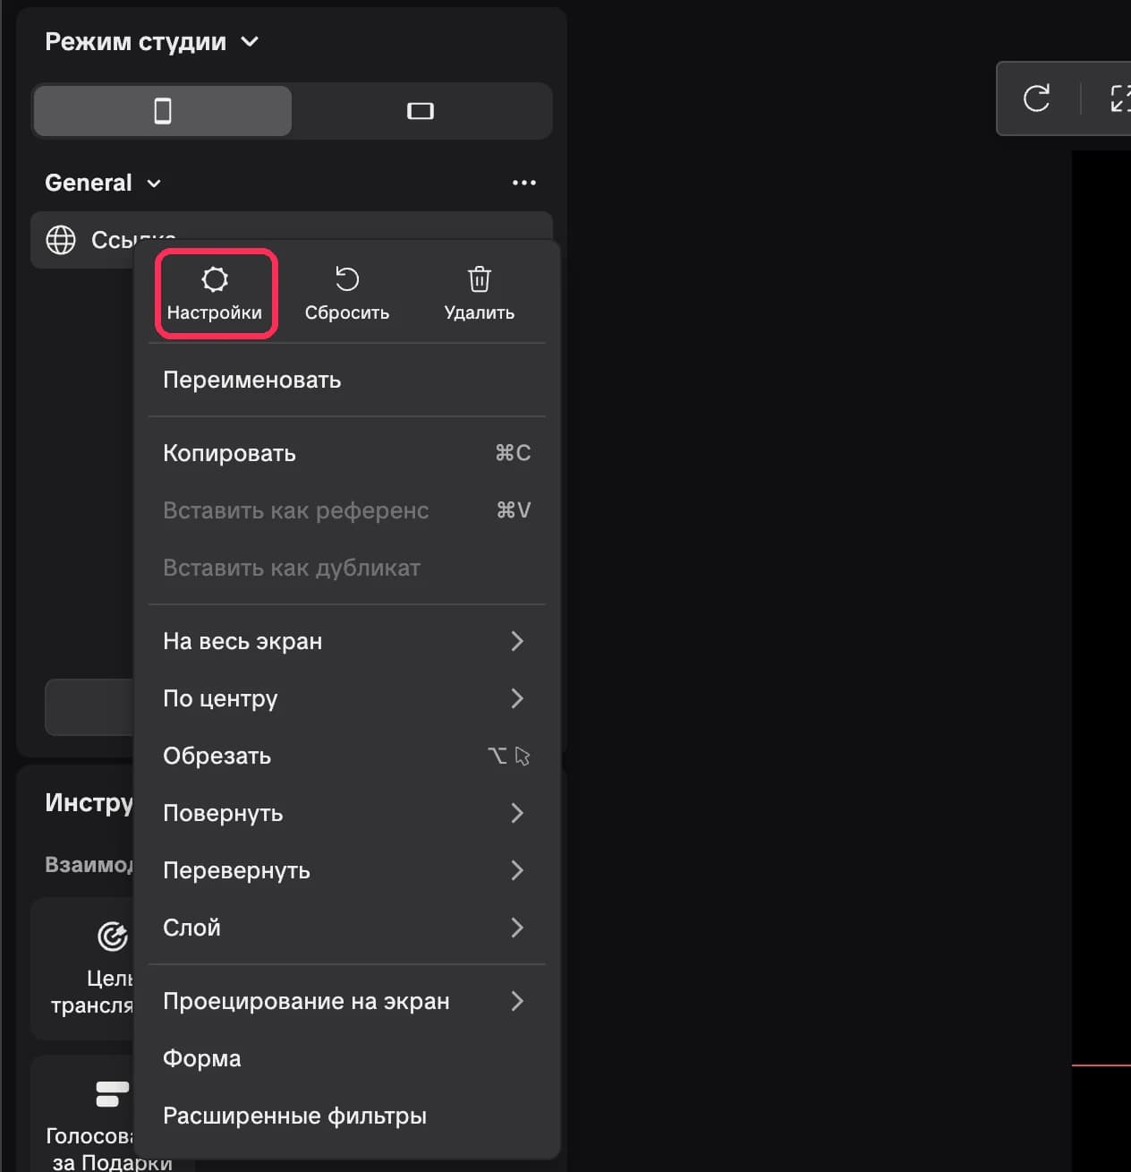This screenshot has width=1131, height=1172.
Task: Open the three-dots menu beside General
Action: click(524, 183)
